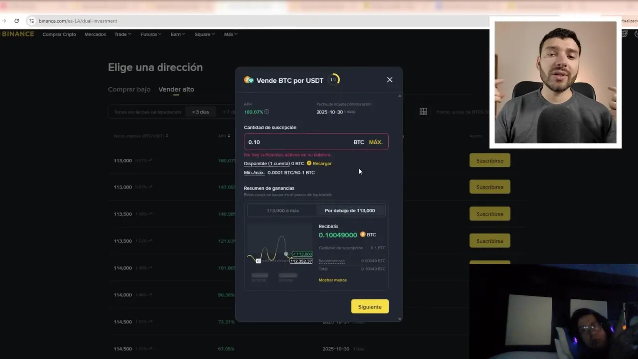Image resolution: width=638 pixels, height=359 pixels.
Task: Click the 1/3 step progress ring
Action: [333, 80]
